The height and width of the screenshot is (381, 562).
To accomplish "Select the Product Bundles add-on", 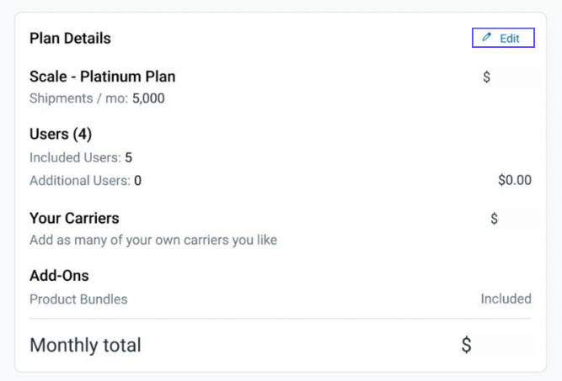I will pos(78,299).
